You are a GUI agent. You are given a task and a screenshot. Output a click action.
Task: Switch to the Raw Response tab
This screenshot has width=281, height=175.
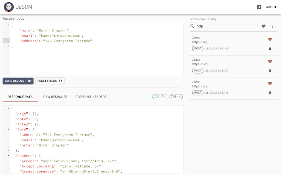56,96
